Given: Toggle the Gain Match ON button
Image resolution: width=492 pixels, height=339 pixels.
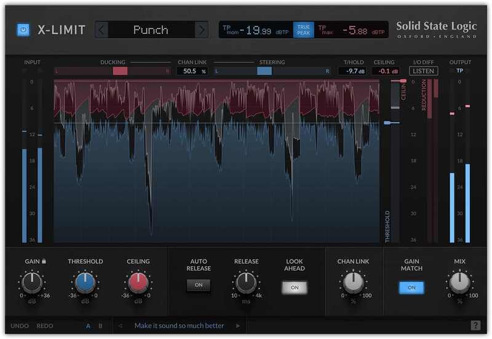Looking at the screenshot, I should point(411,287).
